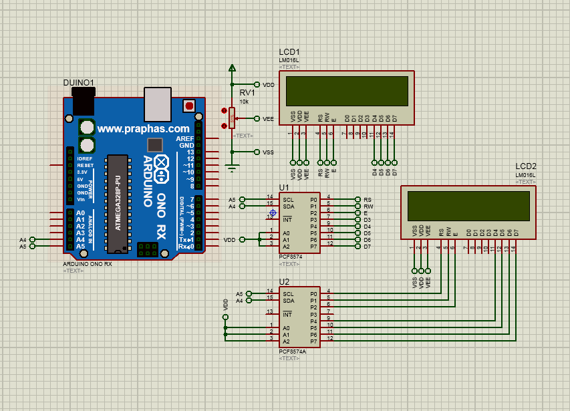Click the LCD2 reference label
This screenshot has height=411, width=570.
(x=526, y=166)
